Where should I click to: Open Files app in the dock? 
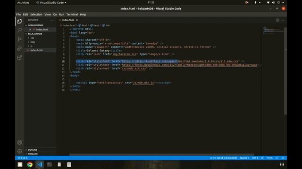point(20,164)
